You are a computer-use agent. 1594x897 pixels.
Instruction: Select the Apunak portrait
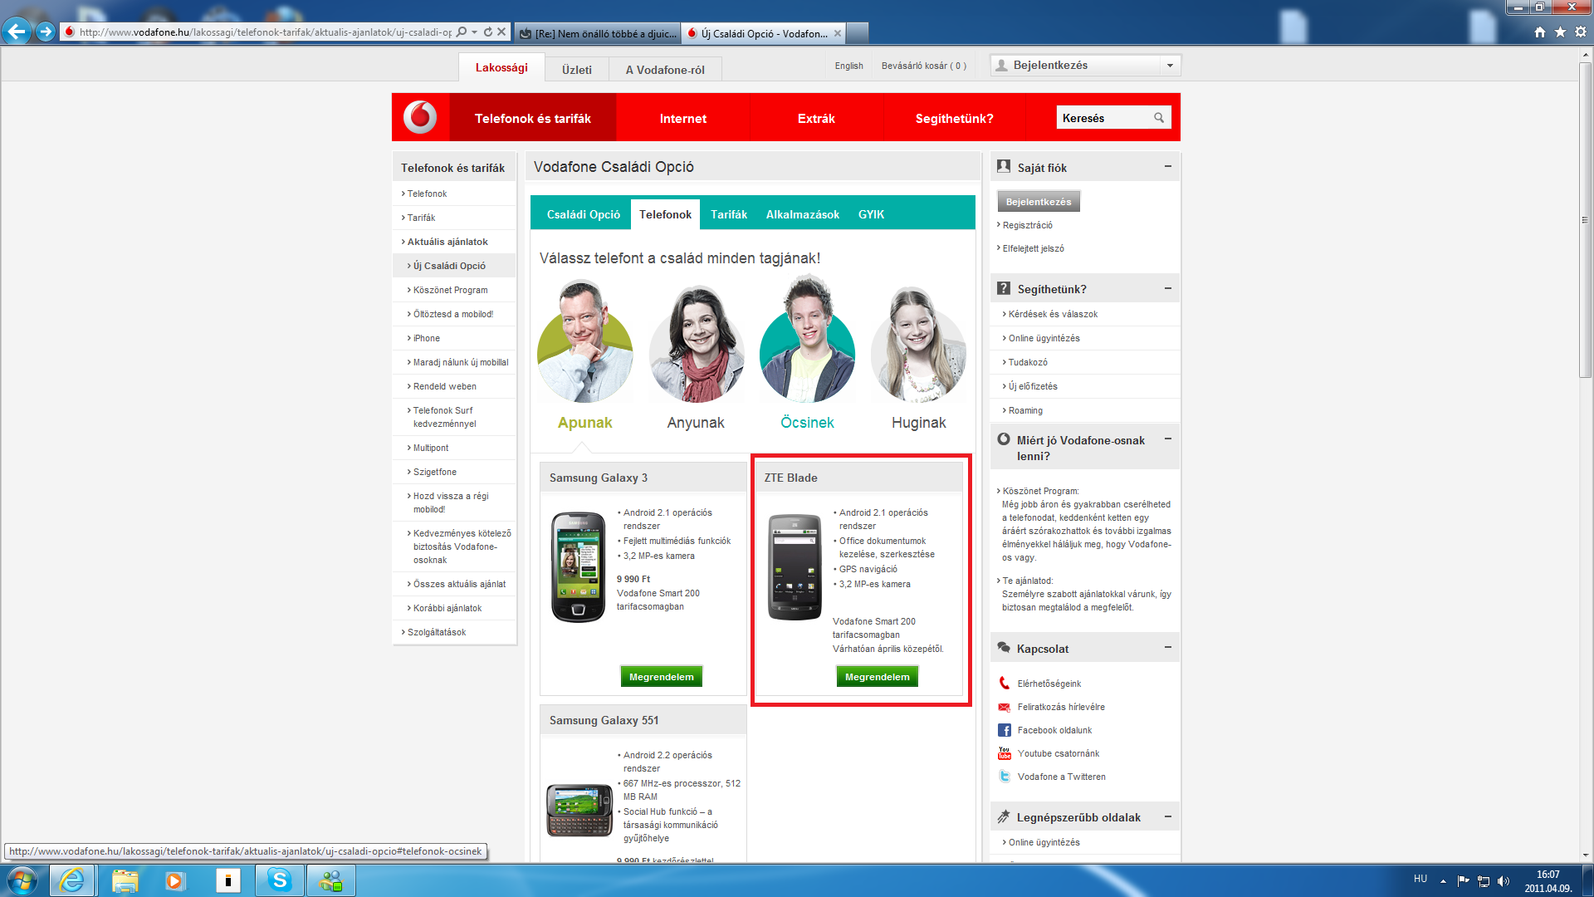click(584, 342)
